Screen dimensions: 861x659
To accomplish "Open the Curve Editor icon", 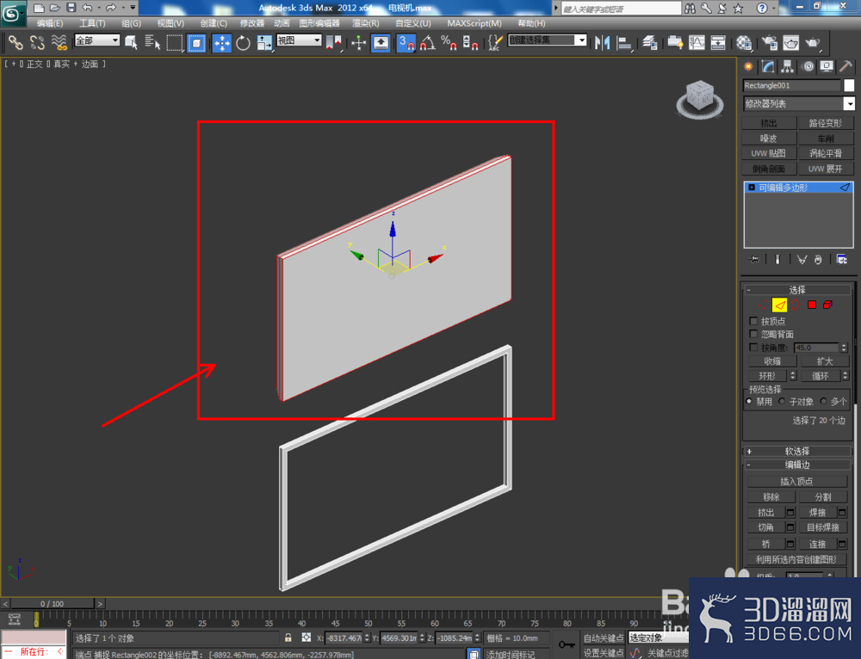I will click(x=697, y=42).
